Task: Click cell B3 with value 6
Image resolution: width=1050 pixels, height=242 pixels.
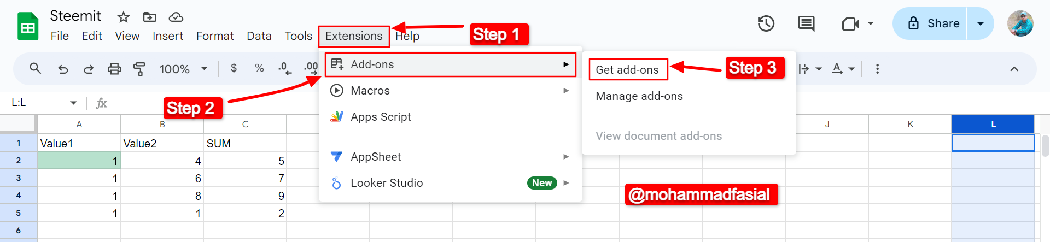Action: click(162, 178)
